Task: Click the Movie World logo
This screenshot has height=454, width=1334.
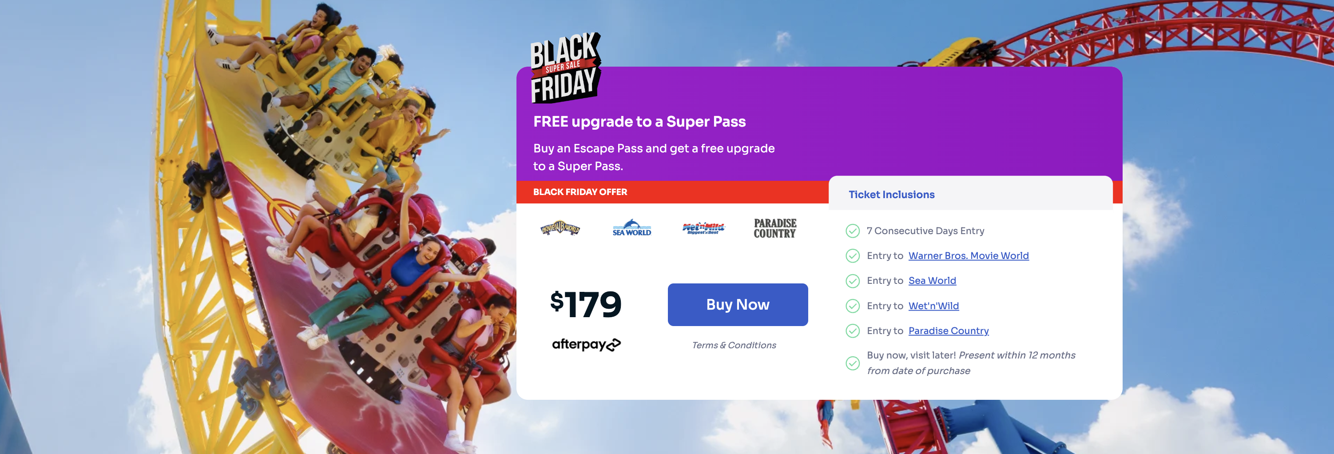Action: 560,228
